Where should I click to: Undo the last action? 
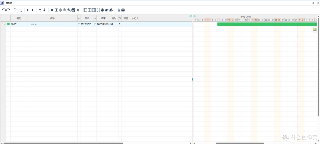tap(4, 10)
